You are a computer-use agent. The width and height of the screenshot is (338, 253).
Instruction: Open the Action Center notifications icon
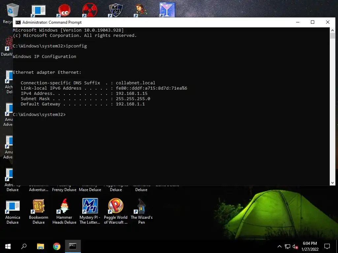pyautogui.click(x=327, y=246)
